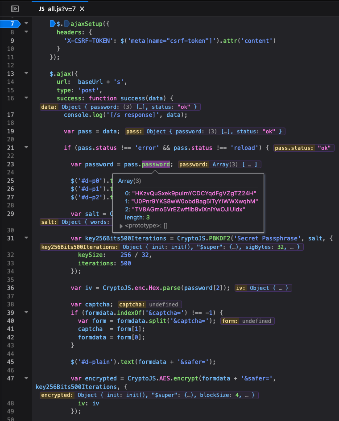Collapse the success function at line 16
Image resolution: width=339 pixels, height=421 pixels.
tap(26, 98)
